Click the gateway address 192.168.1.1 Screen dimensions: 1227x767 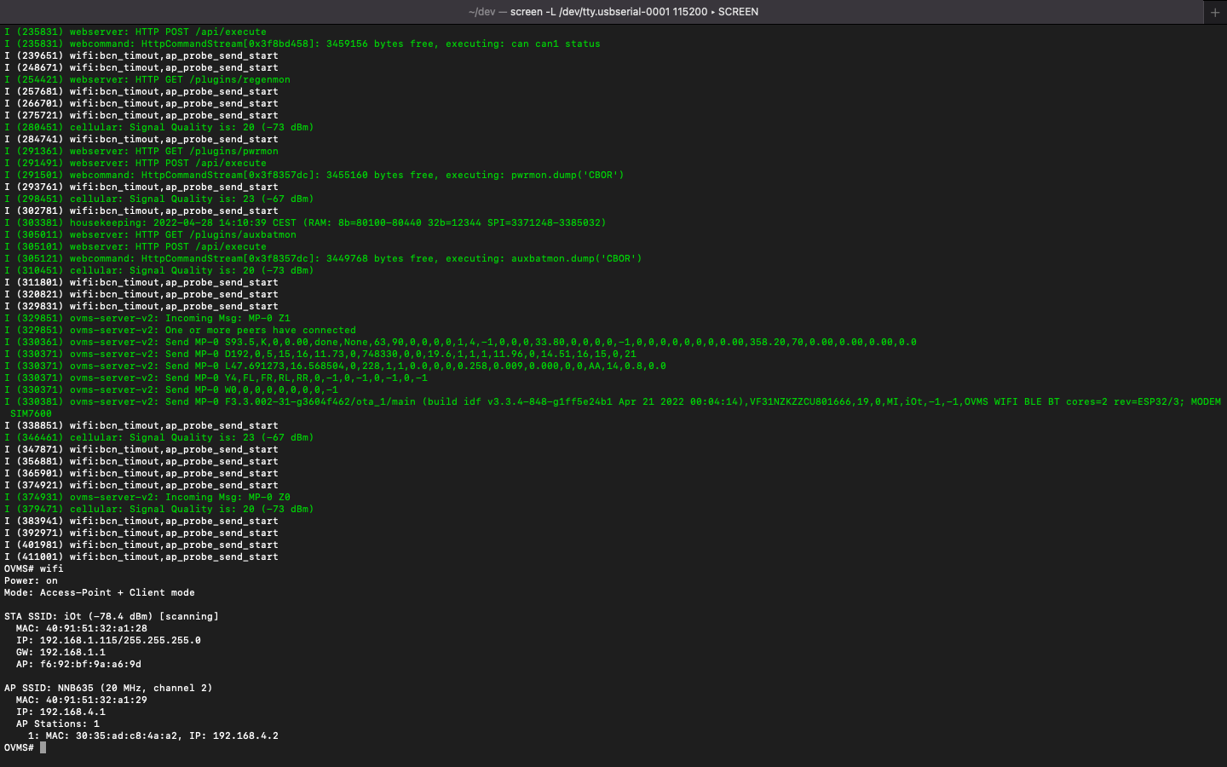pyautogui.click(x=72, y=652)
